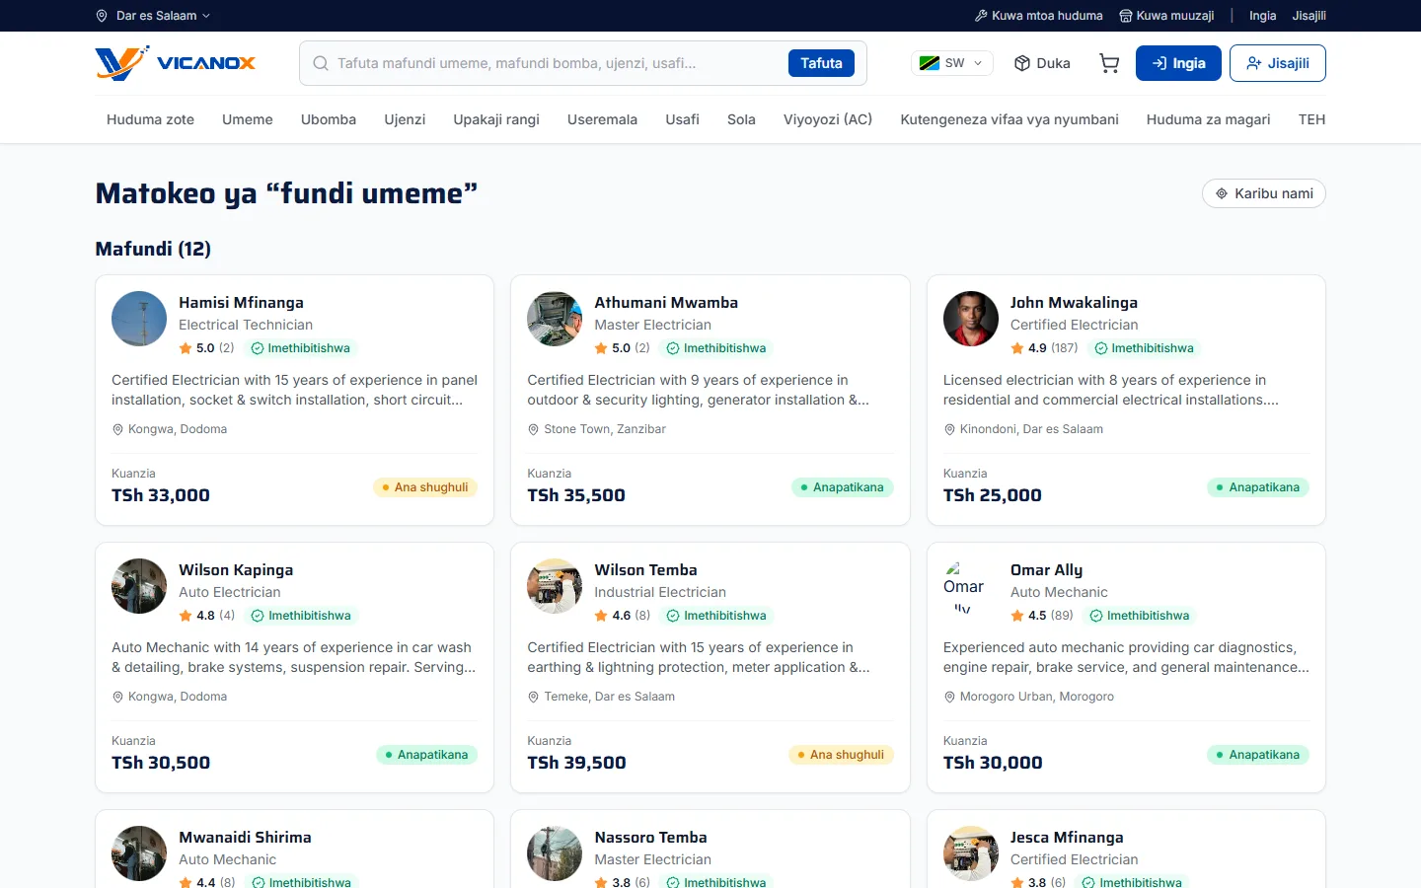The height and width of the screenshot is (888, 1421).
Task: Click top bar Jisajili link
Action: (1309, 16)
